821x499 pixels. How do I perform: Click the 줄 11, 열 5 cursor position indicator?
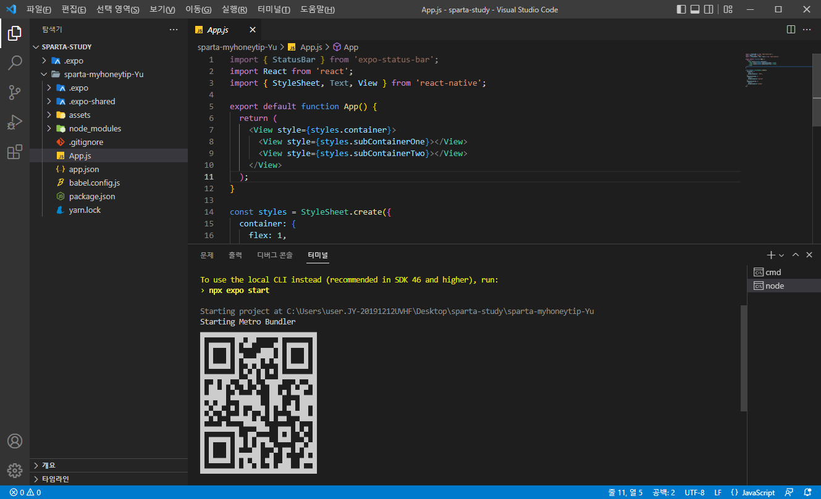tap(625, 493)
